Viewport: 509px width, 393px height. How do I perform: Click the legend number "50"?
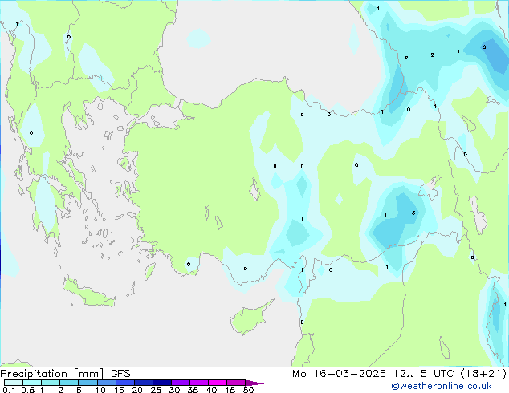tap(248, 390)
